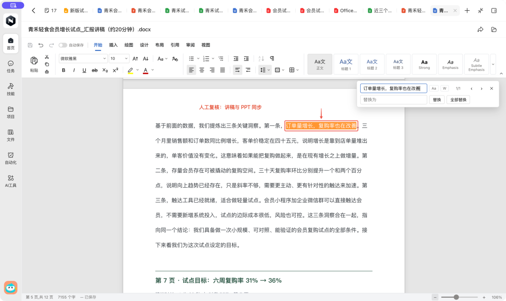Toggle whole word (W) in find bar
This screenshot has height=301, width=506.
444,88
